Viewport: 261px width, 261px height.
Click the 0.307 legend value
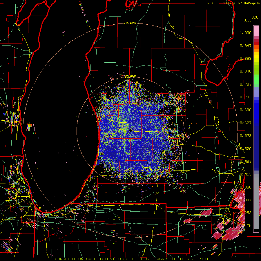click(x=246, y=200)
